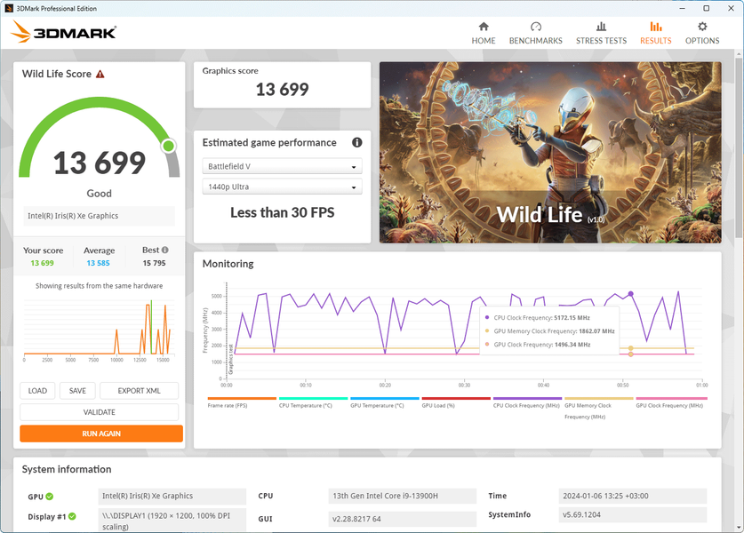
Task: Open the Battlefield V game dropdown
Action: 282,166
